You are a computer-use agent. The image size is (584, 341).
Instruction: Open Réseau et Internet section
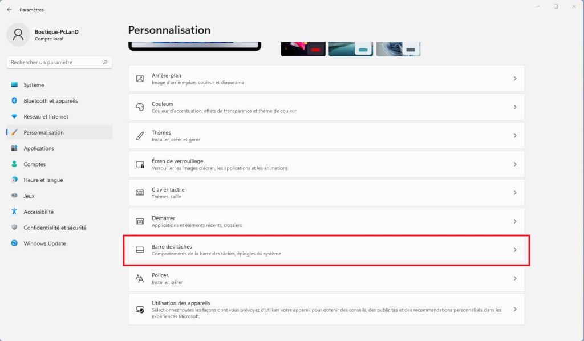46,117
